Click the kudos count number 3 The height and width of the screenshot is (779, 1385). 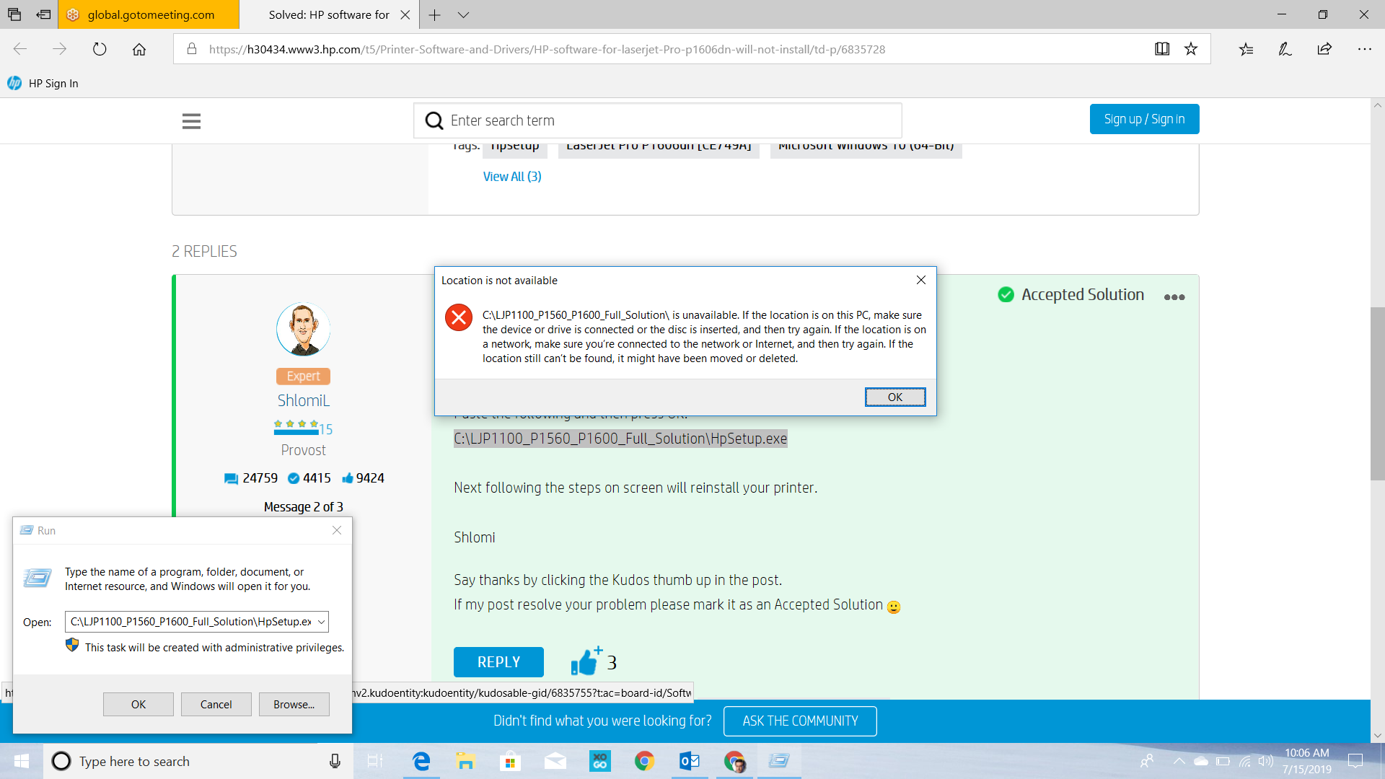click(612, 663)
